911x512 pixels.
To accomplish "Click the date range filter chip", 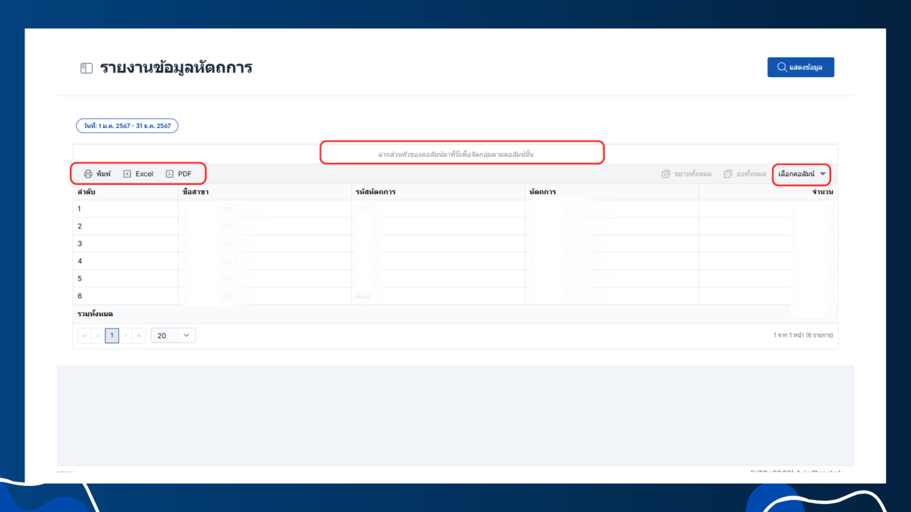I will tap(128, 126).
